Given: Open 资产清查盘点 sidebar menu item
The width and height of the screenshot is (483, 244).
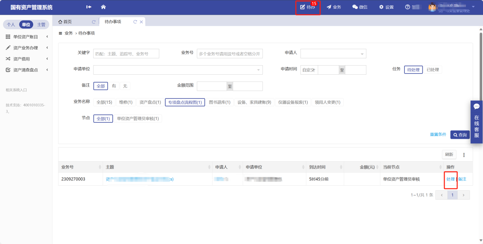Looking at the screenshot, I should pos(26,70).
